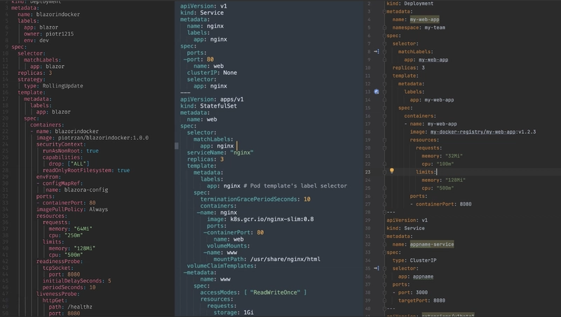Image resolution: width=561 pixels, height=317 pixels.
Task: Fold the Service spec block on line 33
Action: (x=384, y=253)
